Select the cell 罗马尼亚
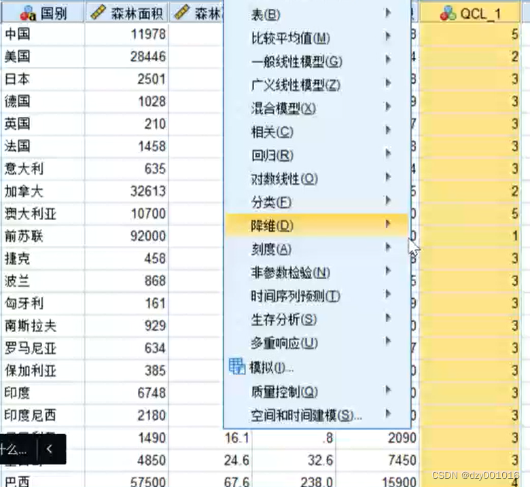 tap(43, 348)
